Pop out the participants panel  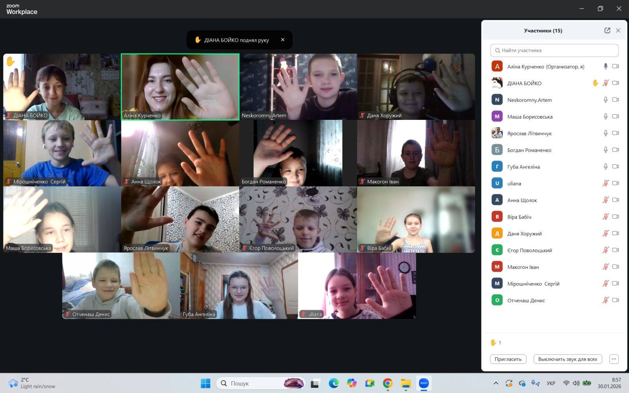pos(607,31)
